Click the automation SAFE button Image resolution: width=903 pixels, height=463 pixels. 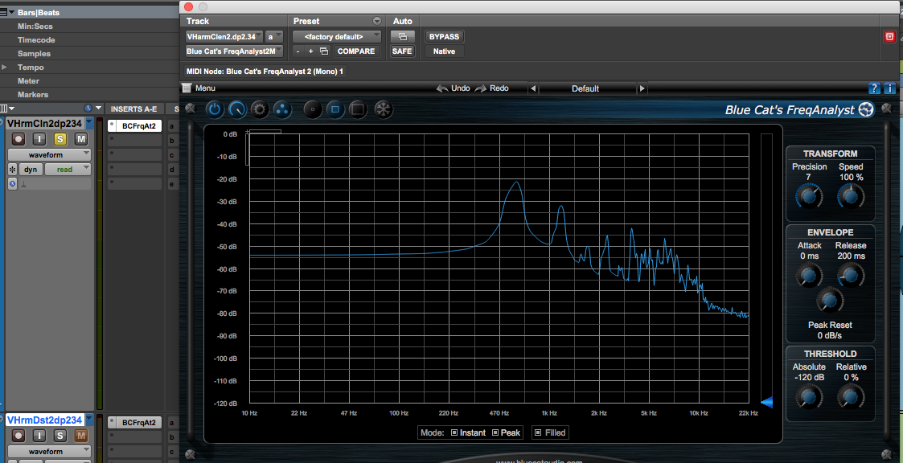pyautogui.click(x=402, y=51)
